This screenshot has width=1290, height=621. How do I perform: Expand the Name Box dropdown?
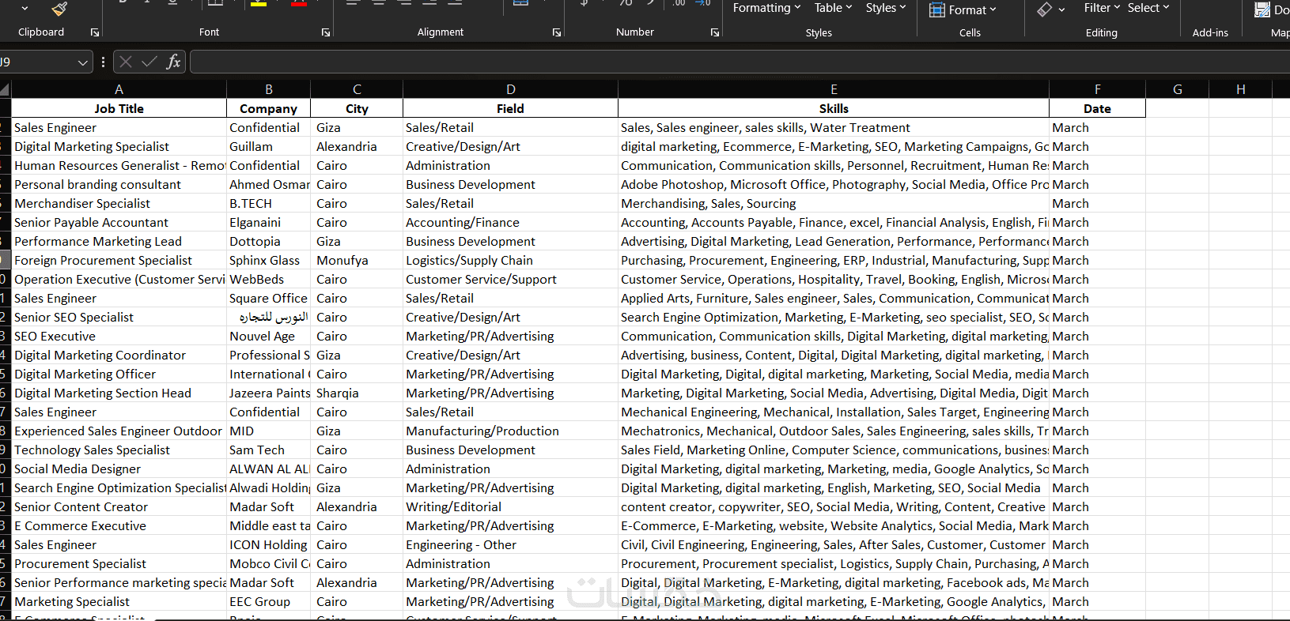pos(83,62)
